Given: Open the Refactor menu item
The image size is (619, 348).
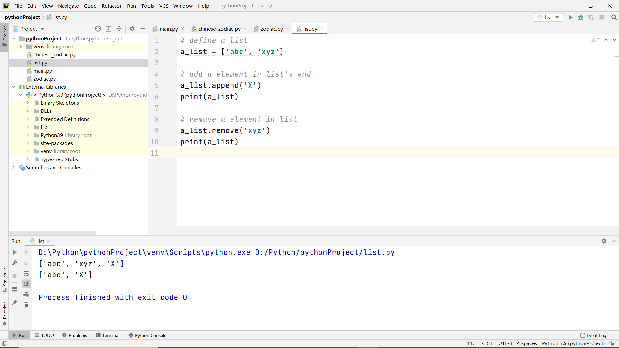Looking at the screenshot, I should (111, 5).
